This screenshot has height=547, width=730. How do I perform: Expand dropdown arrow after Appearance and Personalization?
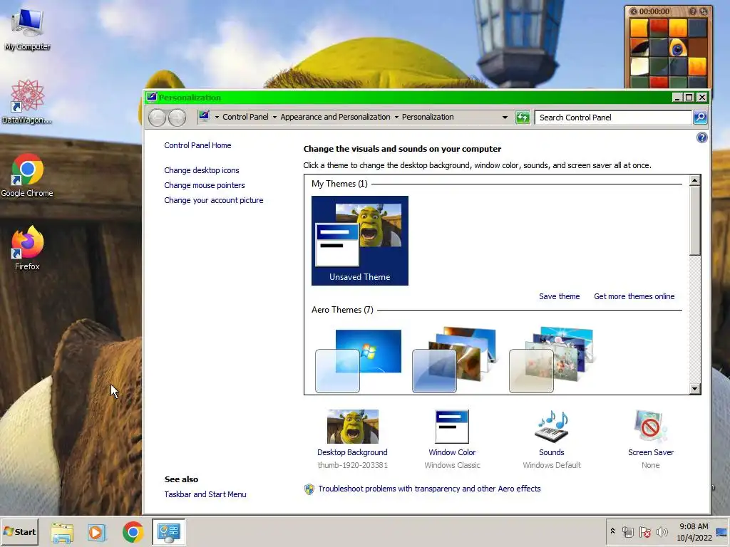pos(396,118)
